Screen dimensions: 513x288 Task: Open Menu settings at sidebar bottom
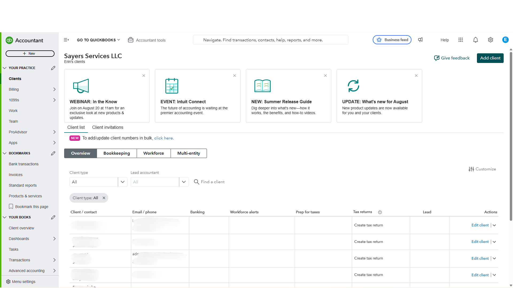click(21, 282)
